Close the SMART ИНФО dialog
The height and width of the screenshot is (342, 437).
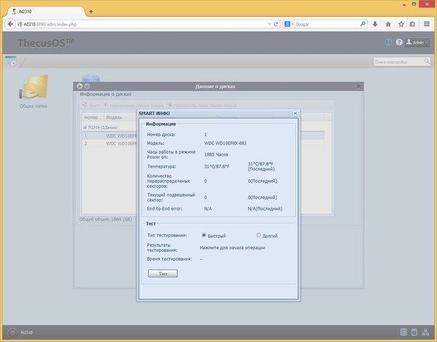[x=295, y=114]
